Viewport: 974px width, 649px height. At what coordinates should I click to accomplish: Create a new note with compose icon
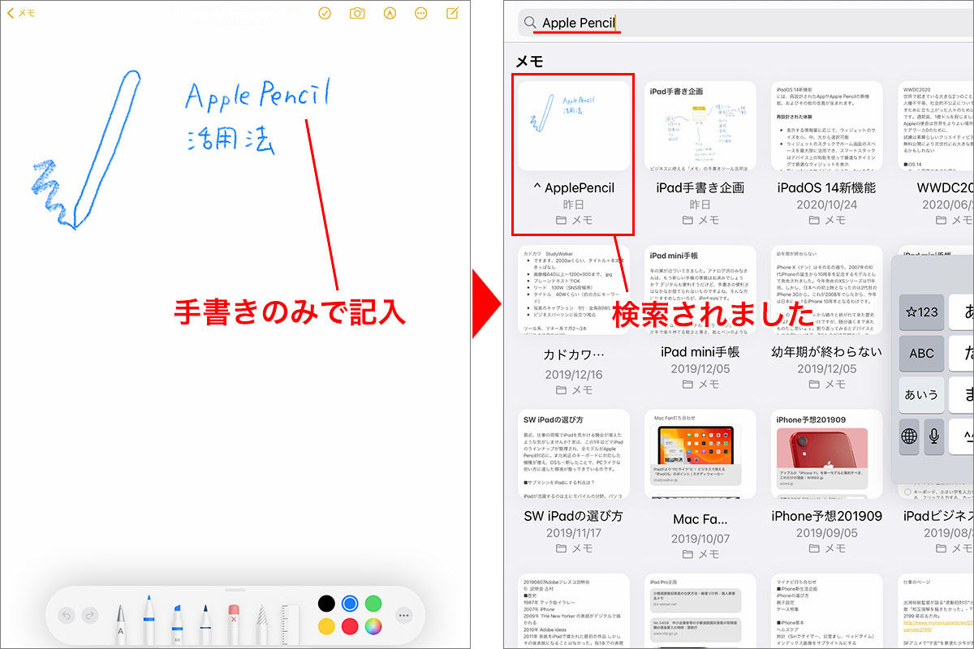coord(452,13)
